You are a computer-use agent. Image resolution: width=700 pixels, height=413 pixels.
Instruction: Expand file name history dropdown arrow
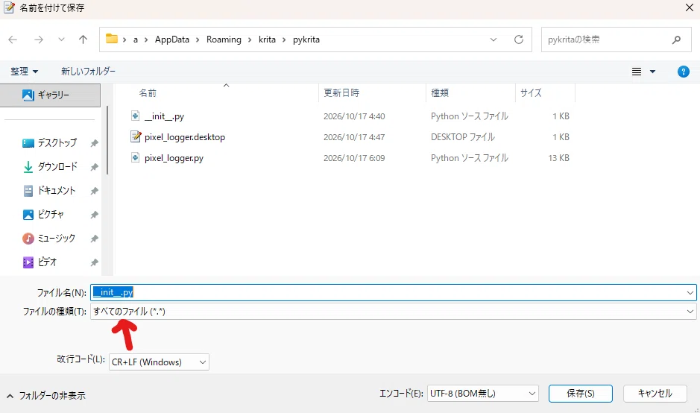point(690,293)
